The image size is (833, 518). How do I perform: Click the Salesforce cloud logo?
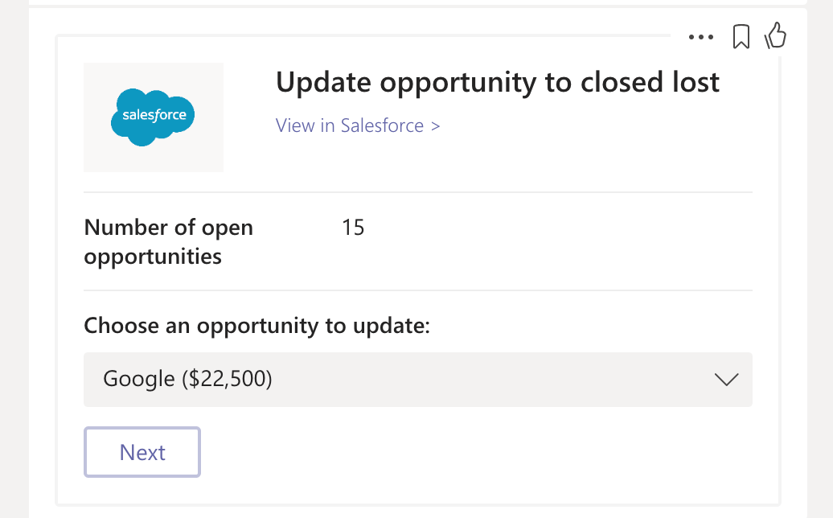point(153,117)
